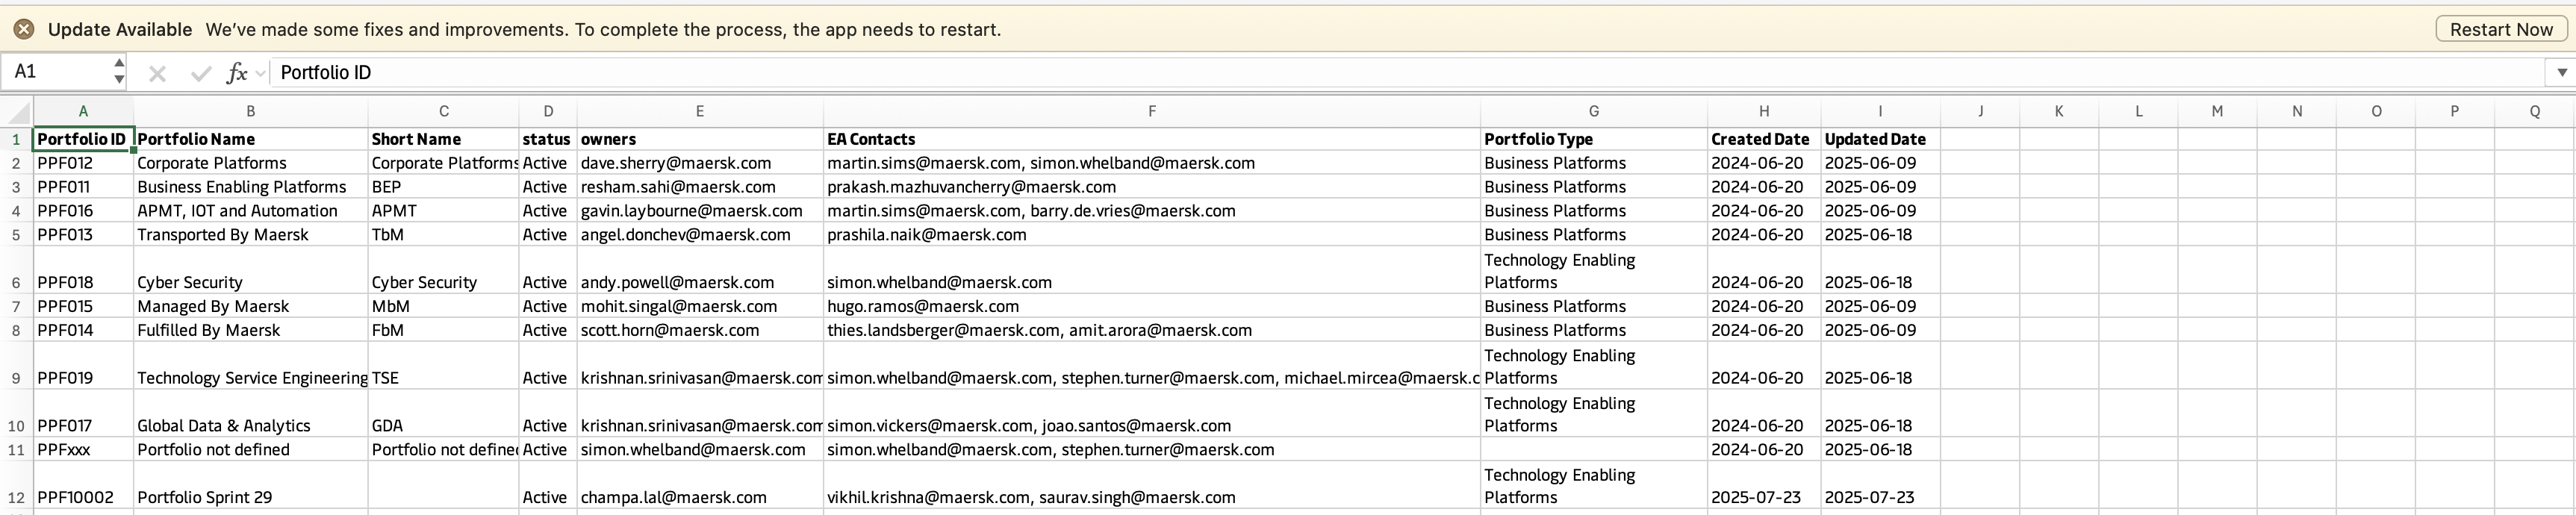This screenshot has width=2576, height=515.
Task: Select column G header
Action: 1593,111
